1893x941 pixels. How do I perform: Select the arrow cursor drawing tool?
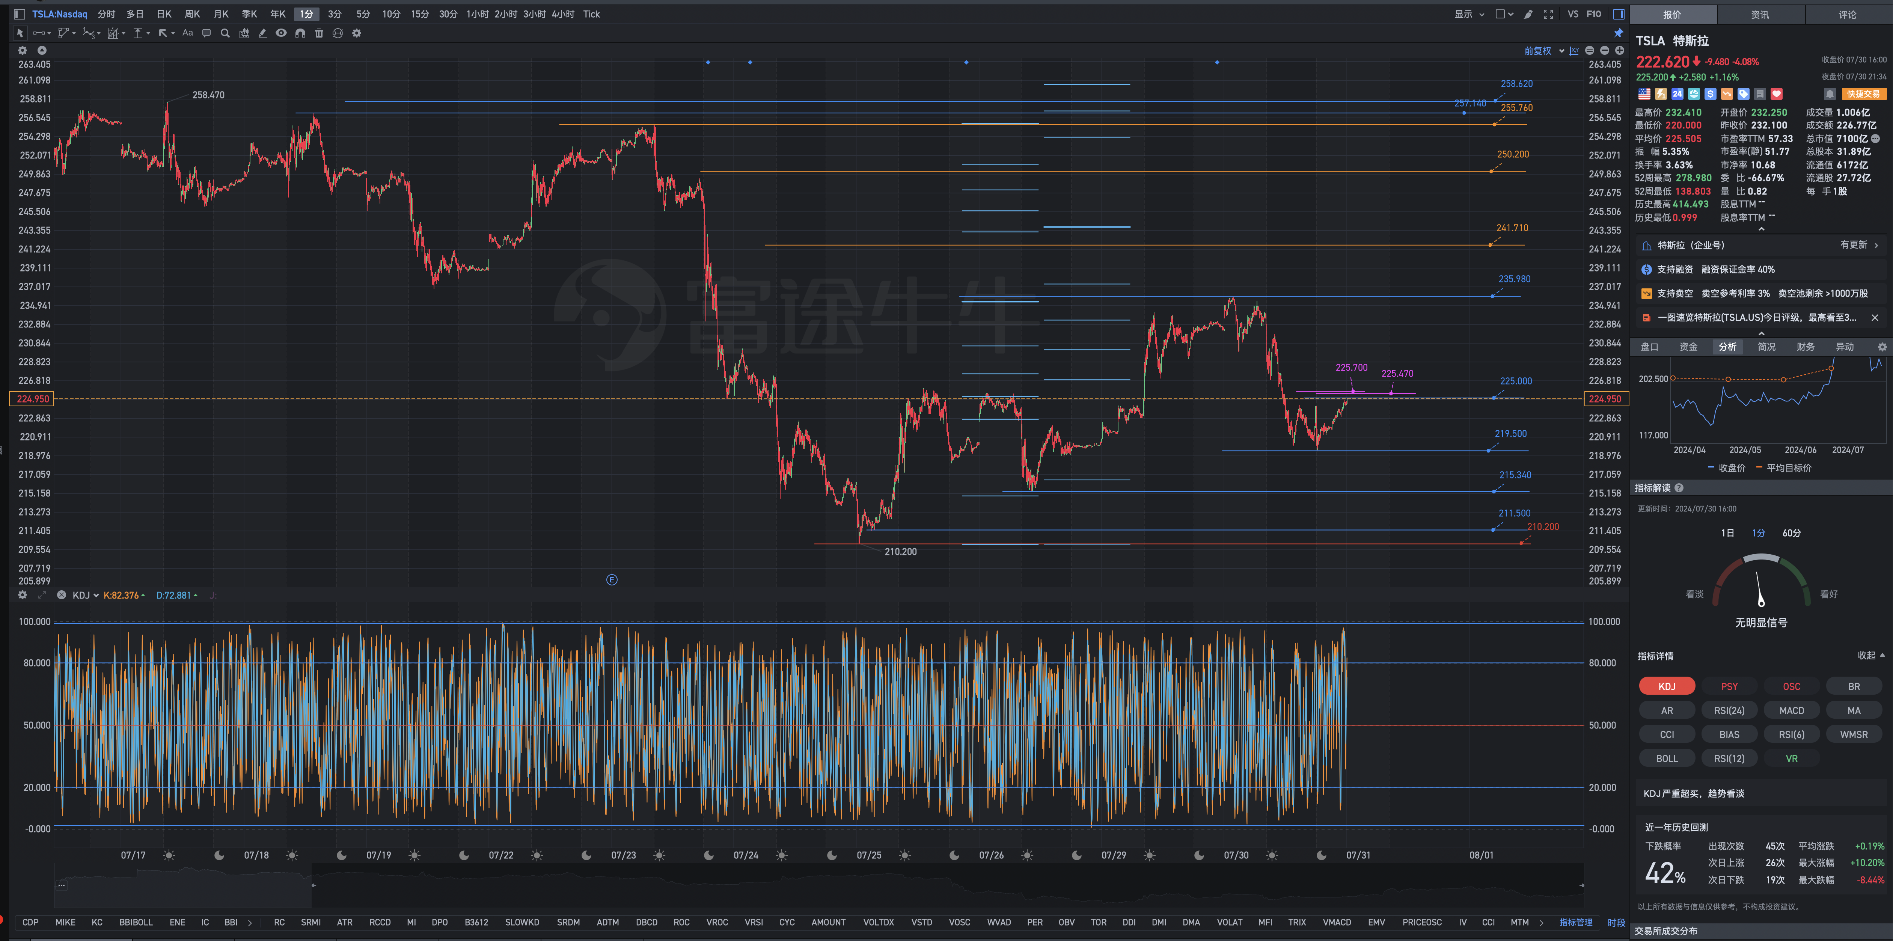point(20,33)
